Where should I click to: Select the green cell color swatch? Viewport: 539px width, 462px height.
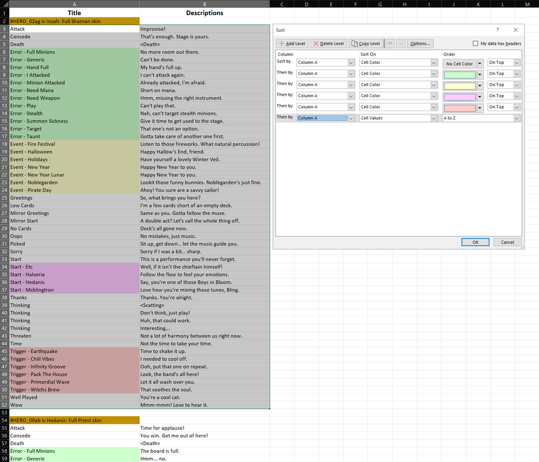point(460,74)
